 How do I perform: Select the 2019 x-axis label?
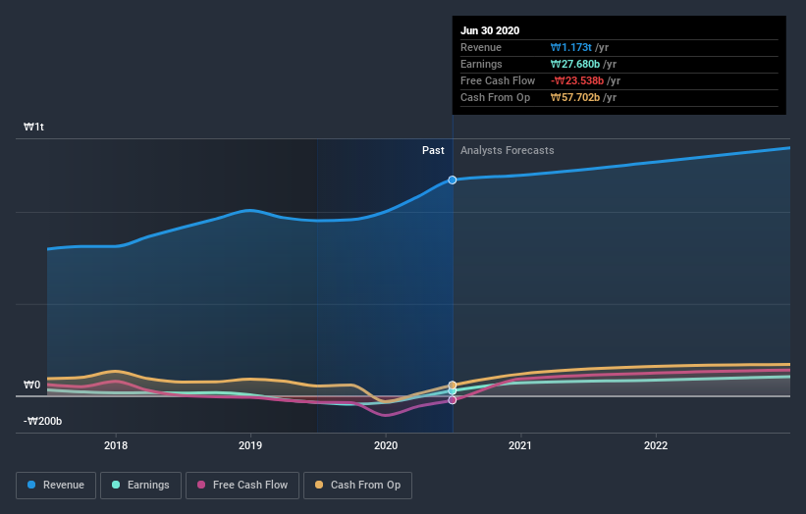click(250, 445)
